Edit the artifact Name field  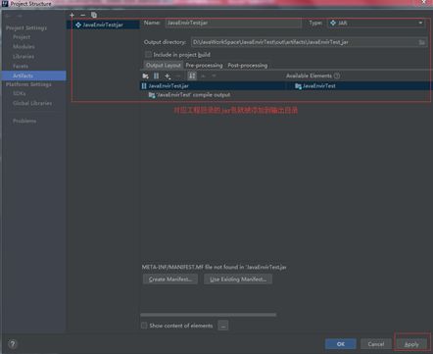point(233,23)
